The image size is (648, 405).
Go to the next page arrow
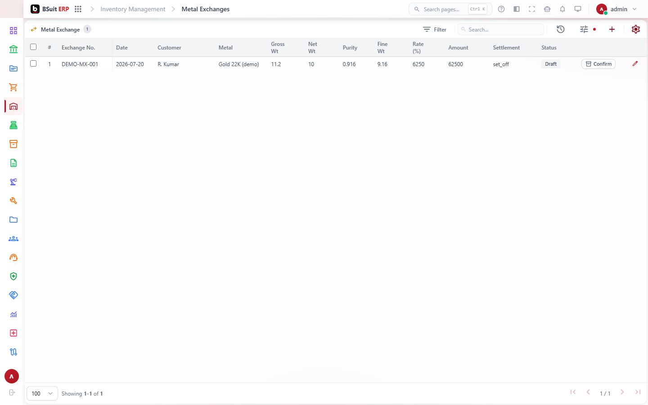pos(622,392)
